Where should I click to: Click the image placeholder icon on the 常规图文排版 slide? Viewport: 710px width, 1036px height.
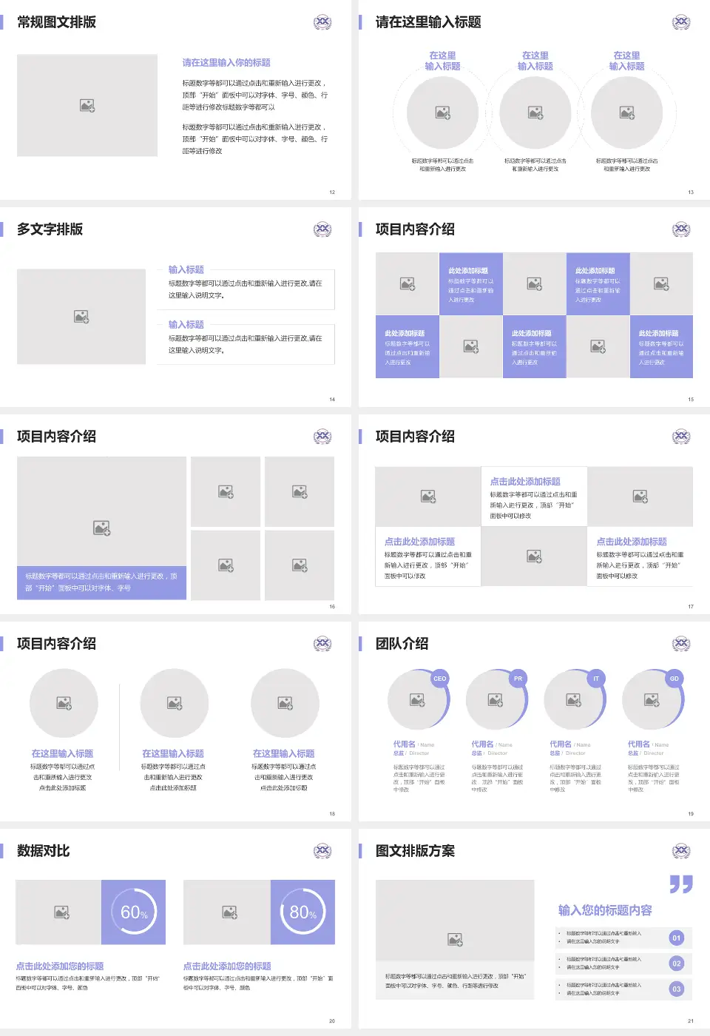click(87, 106)
